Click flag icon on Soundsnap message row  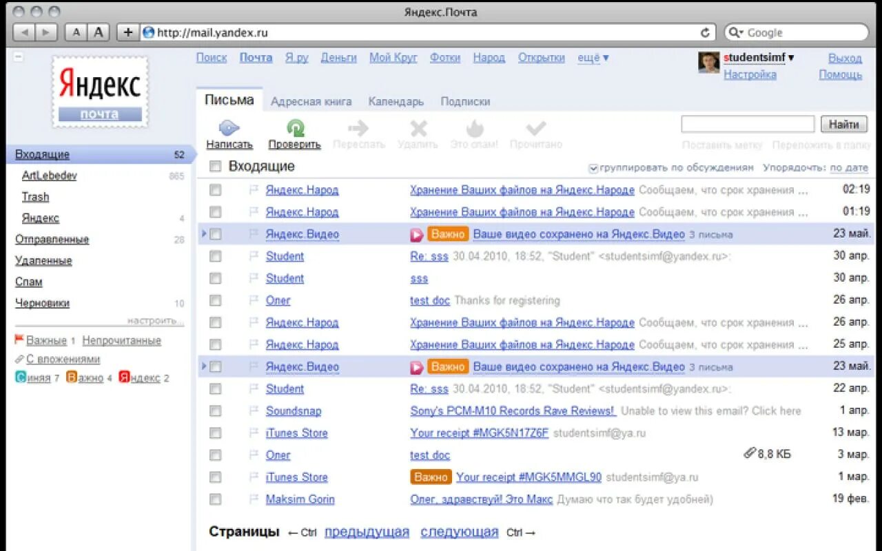click(x=253, y=410)
